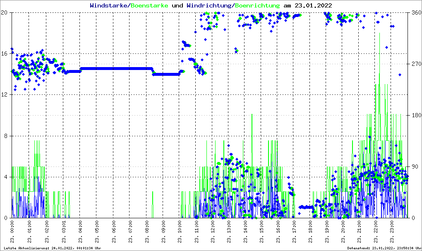Image resolution: width=422 pixels, height=251 pixels.
Task: Click the time label '23. 04:00'
Action: [80, 232]
